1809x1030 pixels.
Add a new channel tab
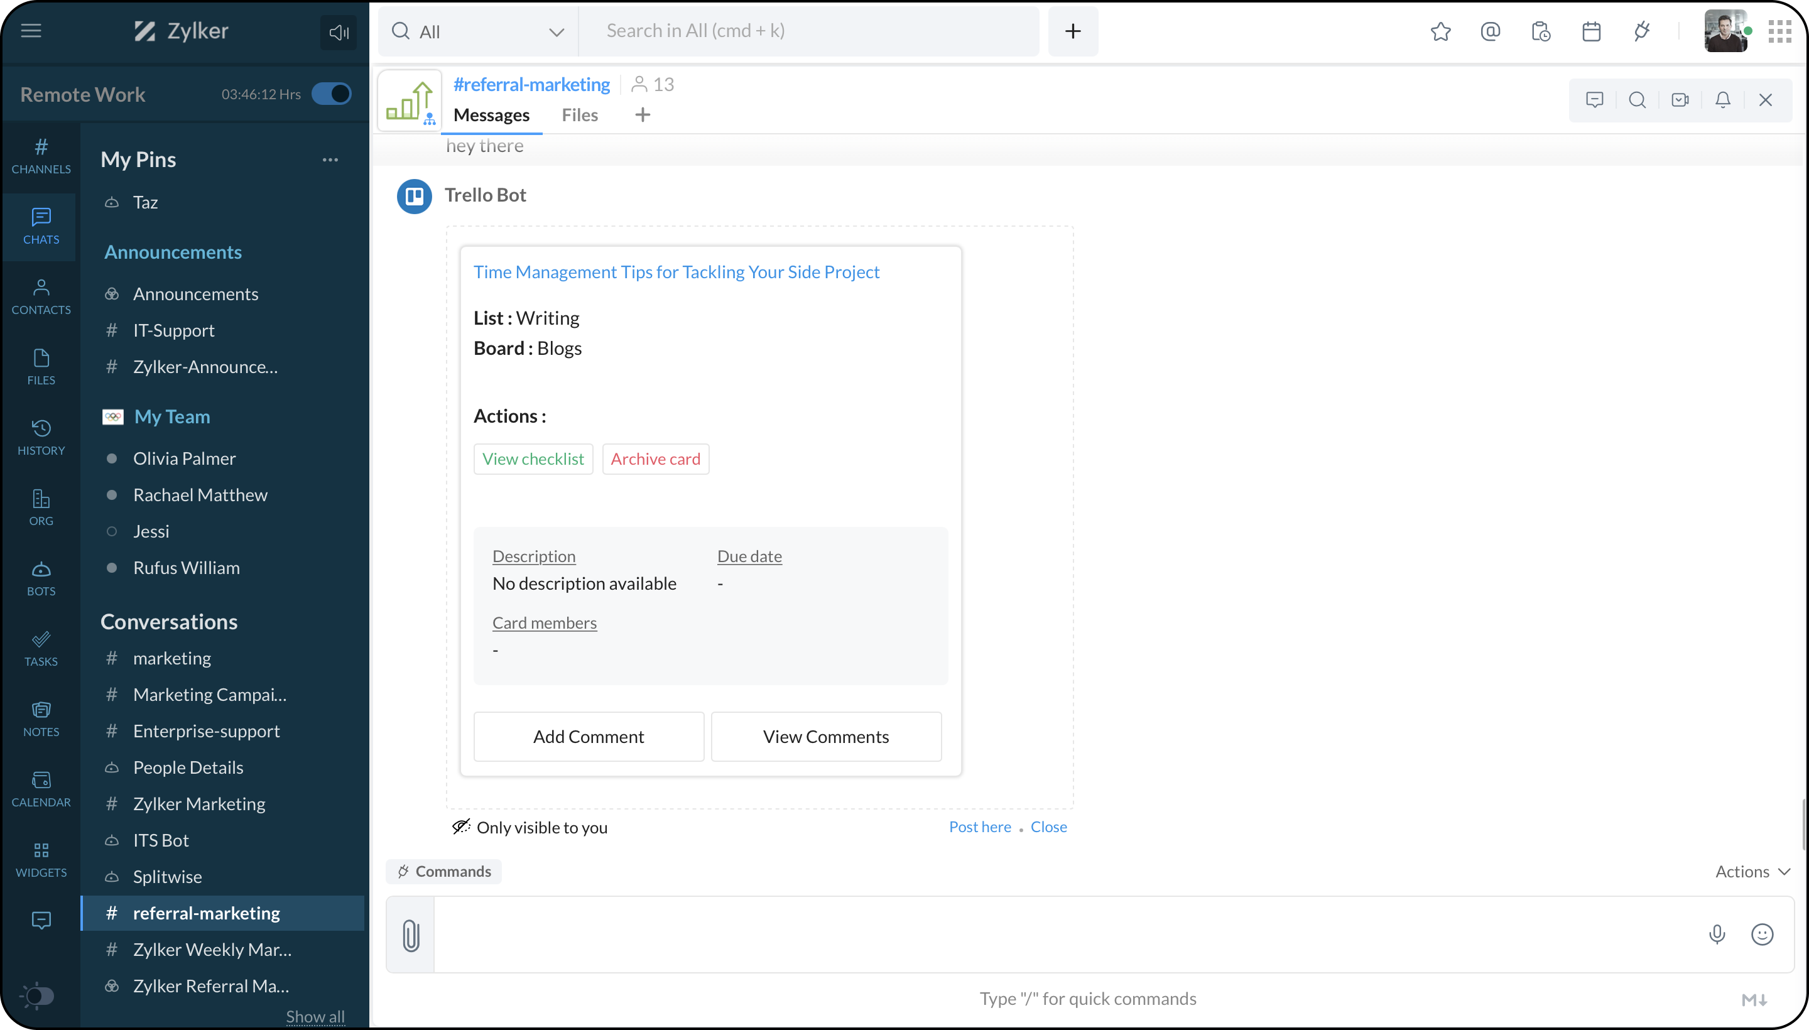(x=643, y=114)
